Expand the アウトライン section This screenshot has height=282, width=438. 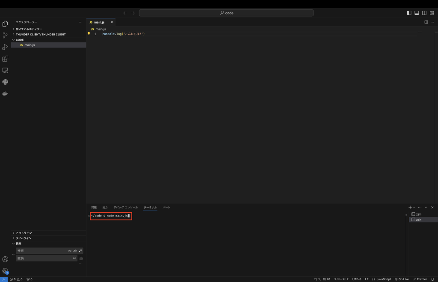24,233
